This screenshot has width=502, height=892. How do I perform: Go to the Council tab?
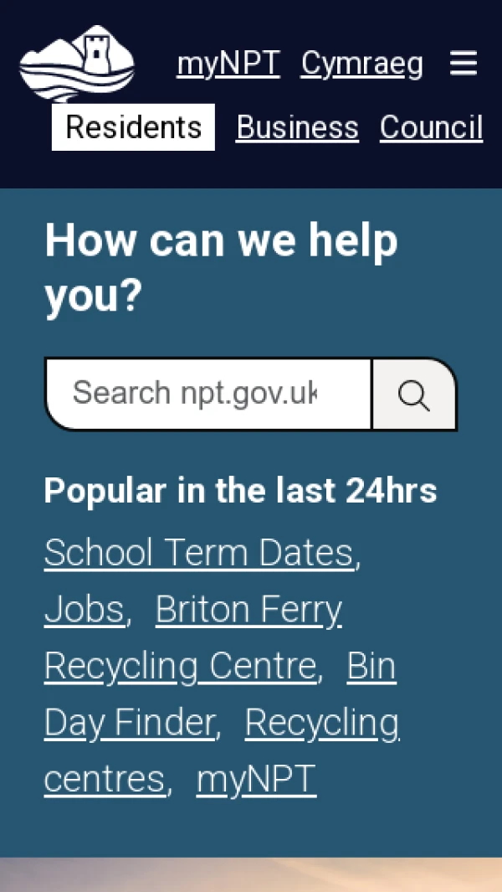(431, 127)
